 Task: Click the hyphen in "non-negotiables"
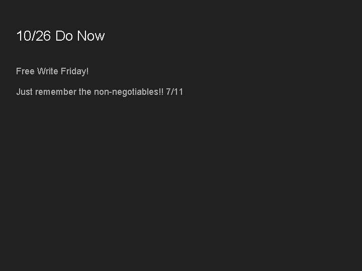coord(109,92)
